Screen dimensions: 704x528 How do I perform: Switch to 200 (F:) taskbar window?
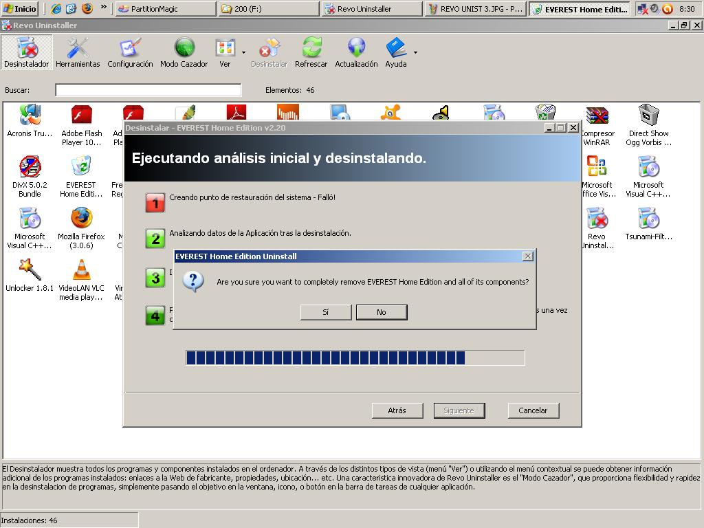[269, 8]
